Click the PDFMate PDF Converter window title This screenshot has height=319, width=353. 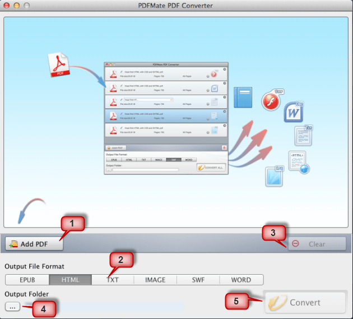[175, 6]
